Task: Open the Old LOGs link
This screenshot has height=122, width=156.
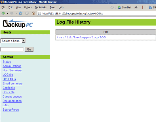Action: pyautogui.click(x=9, y=79)
